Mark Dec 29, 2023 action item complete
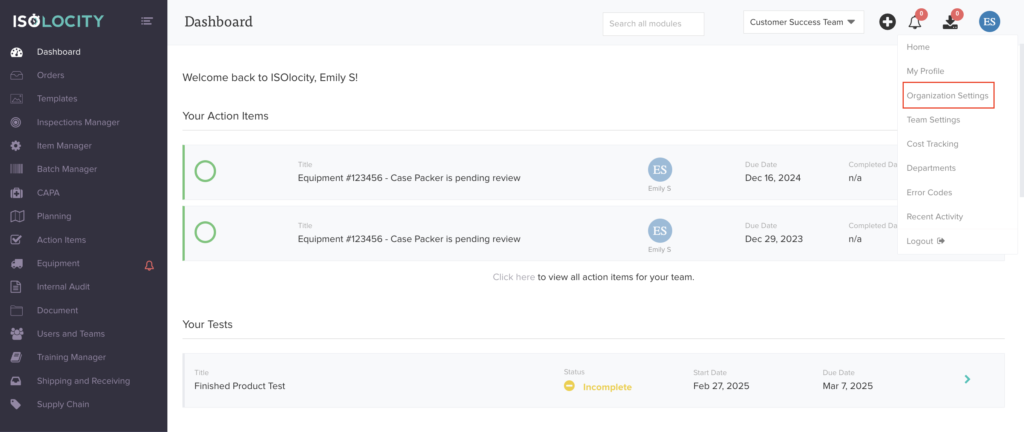This screenshot has height=432, width=1024. tap(205, 233)
